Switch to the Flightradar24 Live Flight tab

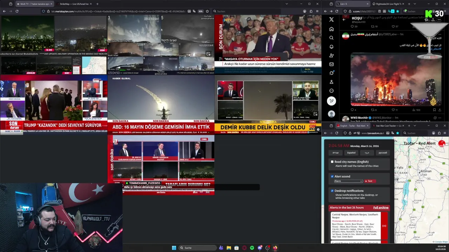click(388, 4)
